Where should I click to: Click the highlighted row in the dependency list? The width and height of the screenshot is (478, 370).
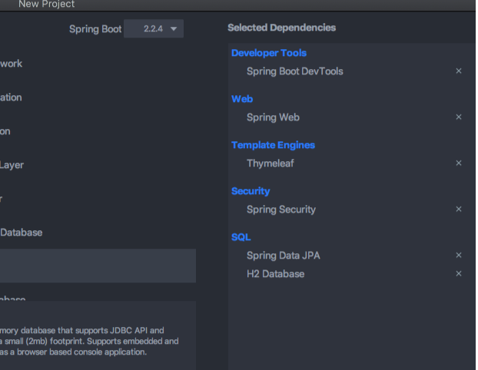tap(98, 266)
